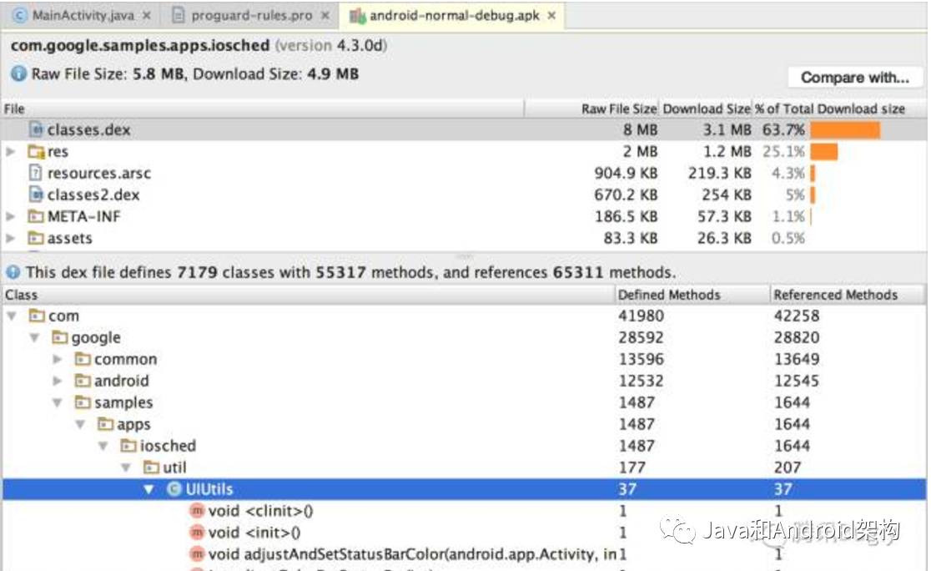Select the void adjustAndSetStatusBarColor method row
Viewport: 931px width, 571px height.
click(x=464, y=554)
